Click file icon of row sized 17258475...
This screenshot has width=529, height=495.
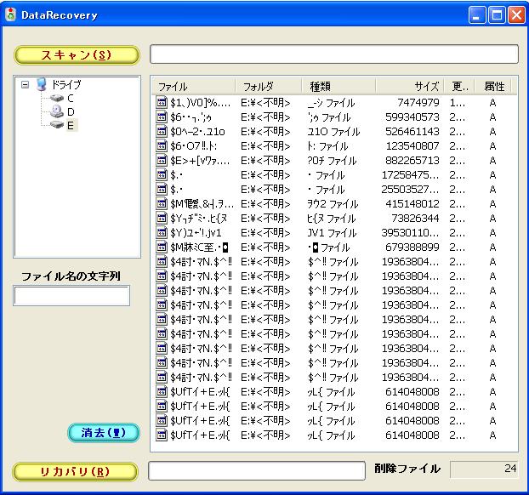click(x=162, y=175)
